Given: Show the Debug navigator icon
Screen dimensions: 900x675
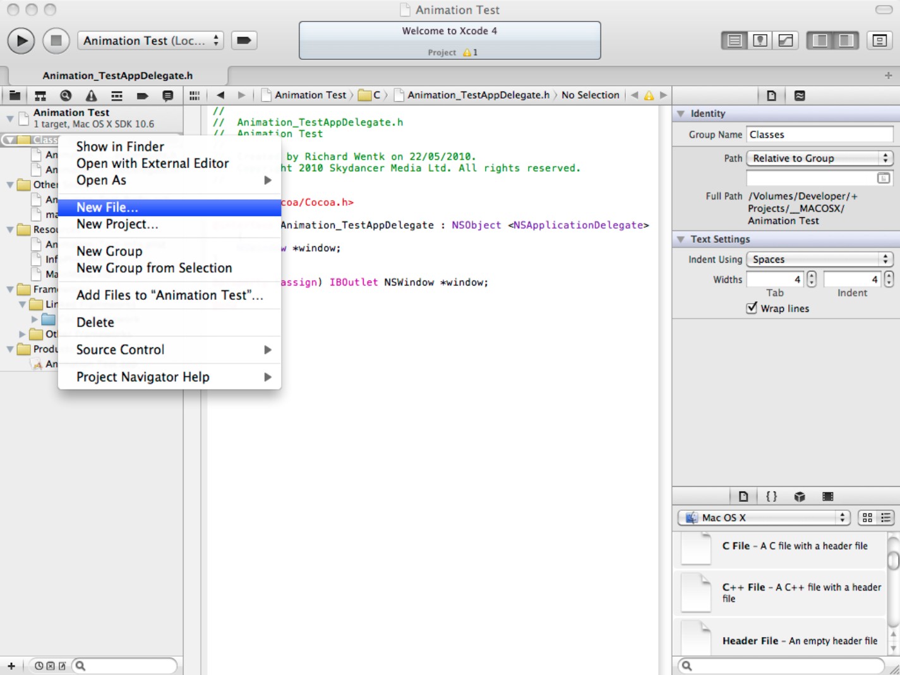Looking at the screenshot, I should coord(117,95).
